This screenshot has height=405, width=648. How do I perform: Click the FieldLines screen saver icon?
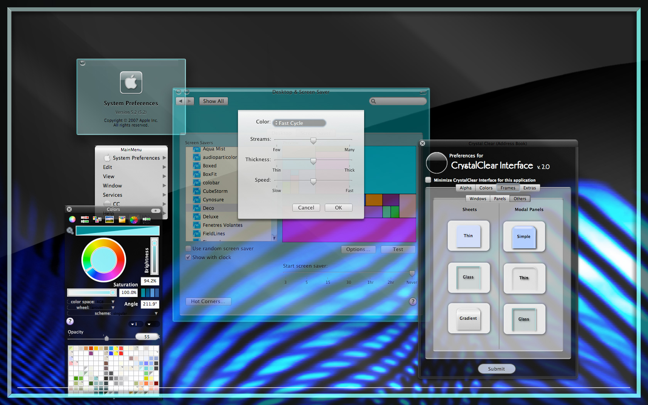point(197,234)
